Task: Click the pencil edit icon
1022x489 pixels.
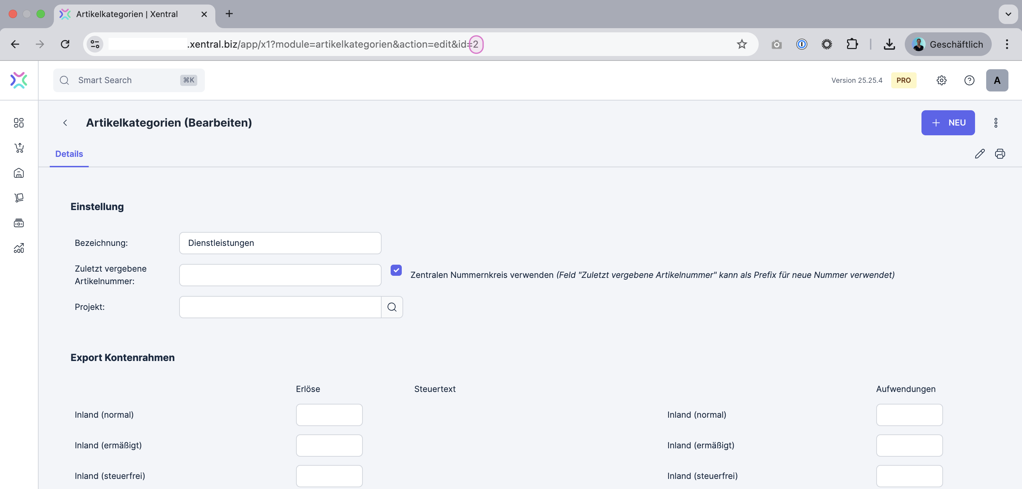Action: (980, 153)
